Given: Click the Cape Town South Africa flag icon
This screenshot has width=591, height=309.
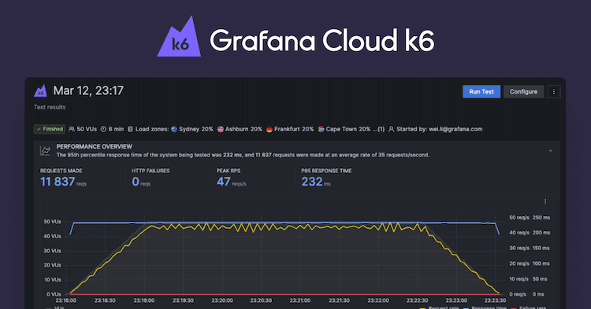Looking at the screenshot, I should tap(321, 129).
